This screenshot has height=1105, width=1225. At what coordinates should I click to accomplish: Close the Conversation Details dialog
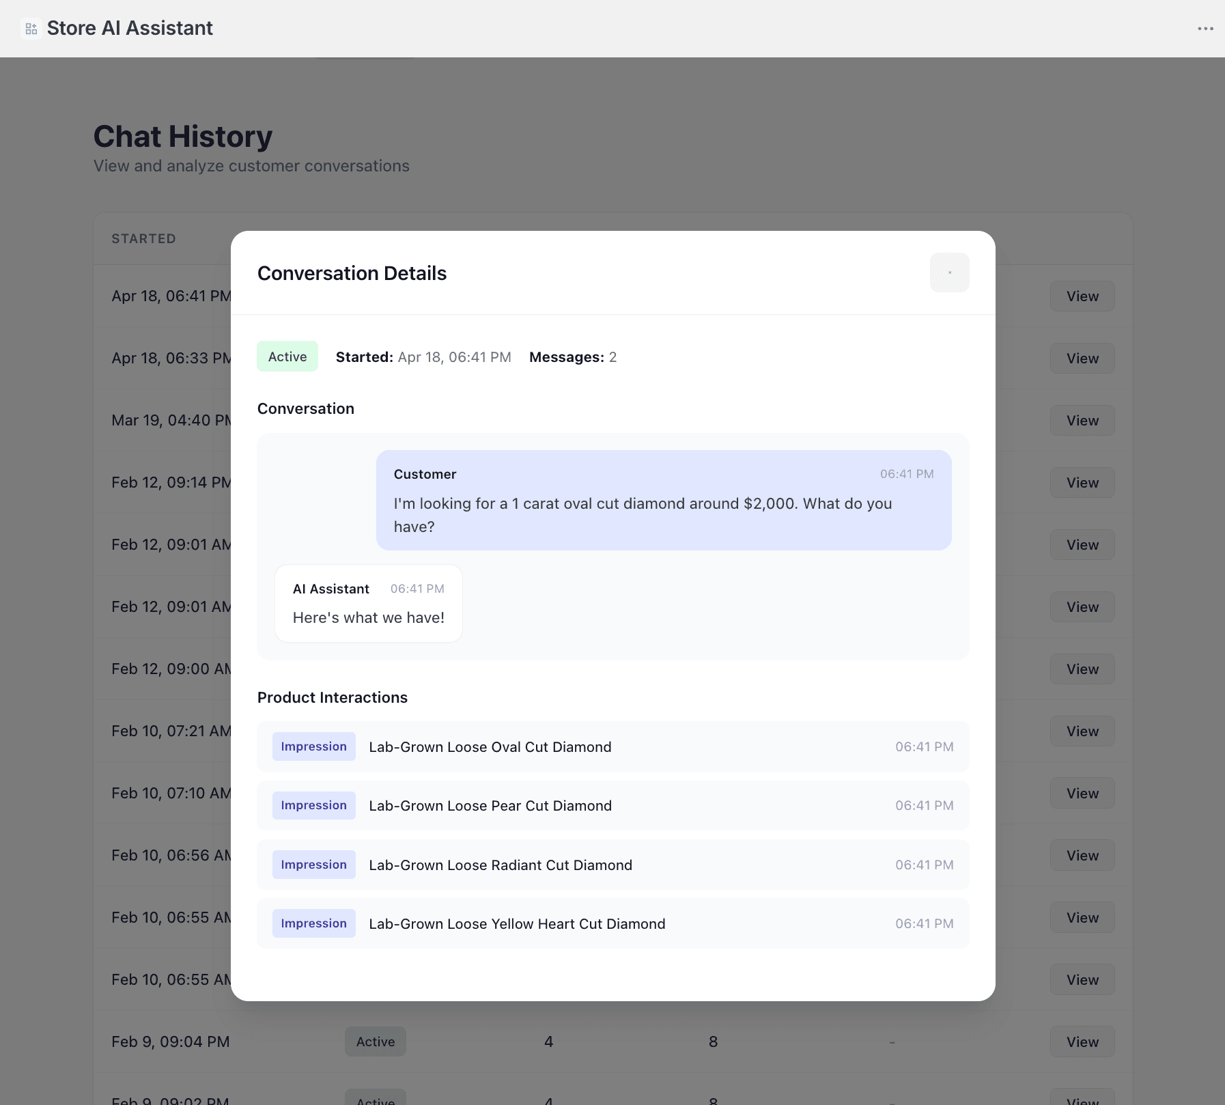[949, 272]
